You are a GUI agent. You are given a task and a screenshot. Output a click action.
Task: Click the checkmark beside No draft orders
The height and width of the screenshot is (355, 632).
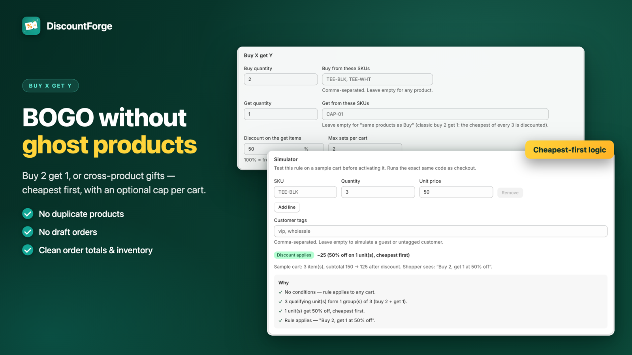[x=28, y=232]
